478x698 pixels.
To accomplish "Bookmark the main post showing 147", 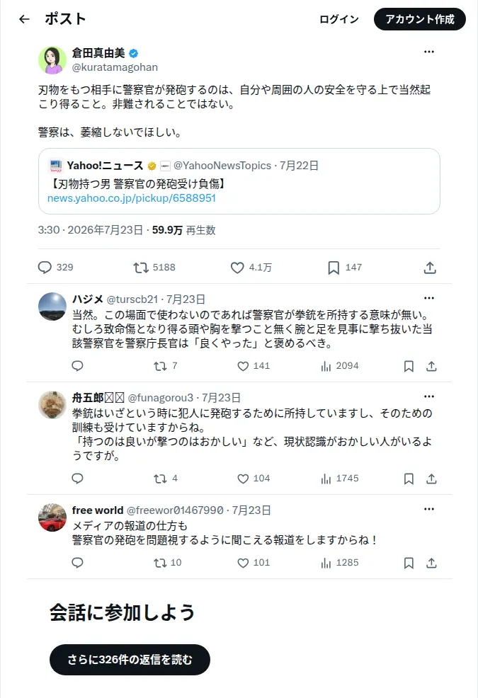I will [345, 267].
